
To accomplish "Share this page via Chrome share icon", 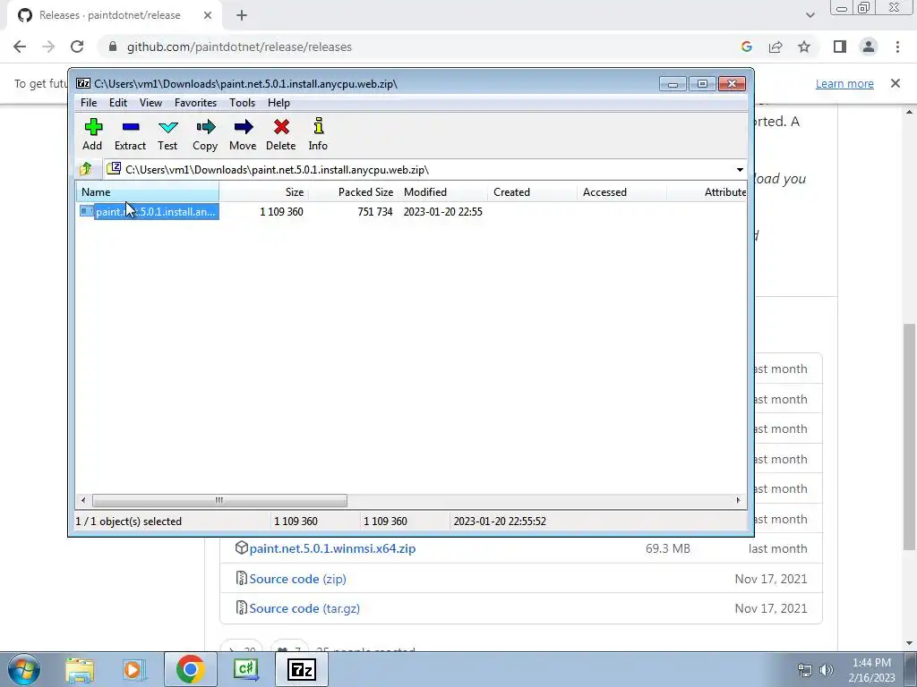I will tap(776, 47).
